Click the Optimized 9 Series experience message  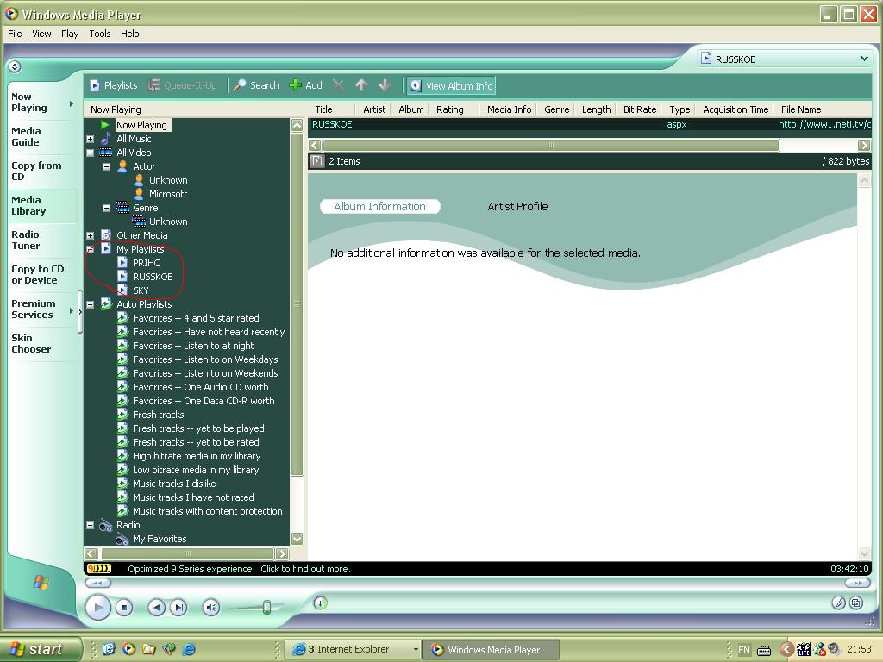pyautogui.click(x=239, y=569)
